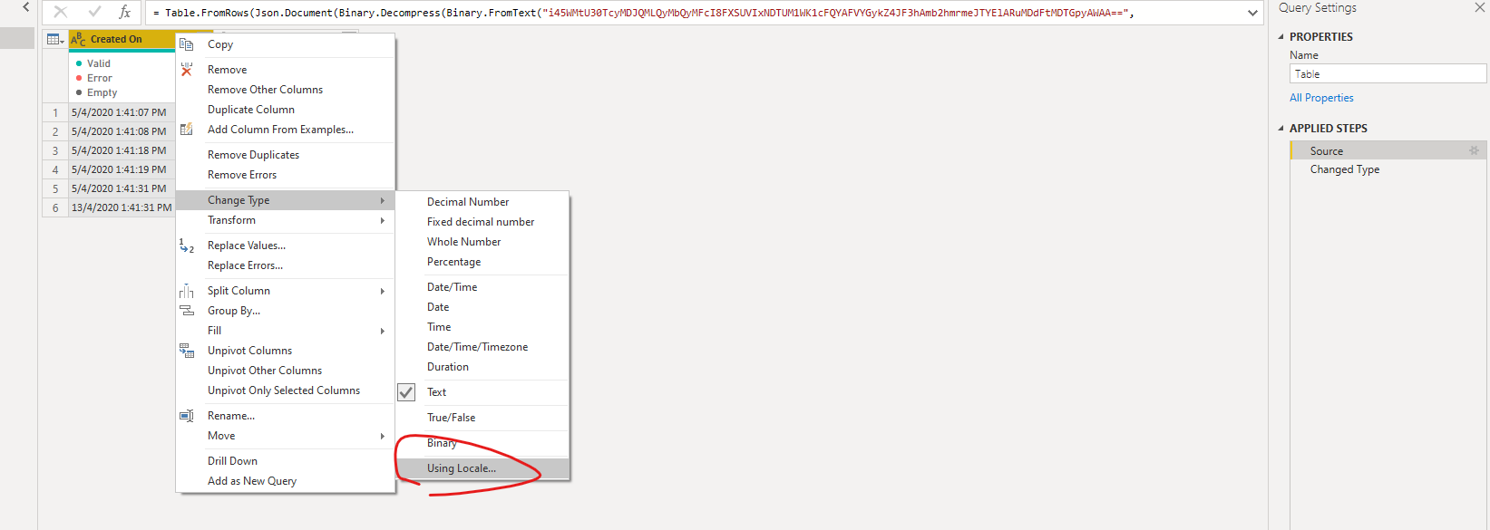This screenshot has width=1490, height=530.
Task: Click the Group By icon
Action: pos(186,310)
